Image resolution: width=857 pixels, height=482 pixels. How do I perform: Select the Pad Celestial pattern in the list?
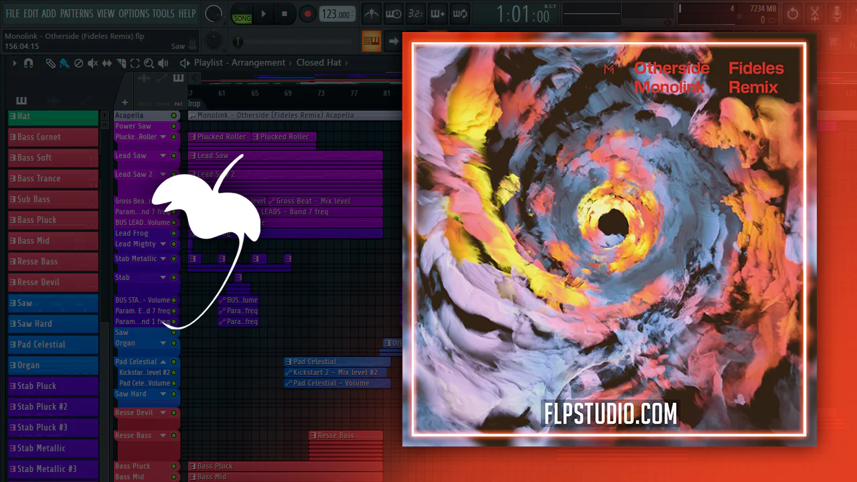(x=53, y=345)
